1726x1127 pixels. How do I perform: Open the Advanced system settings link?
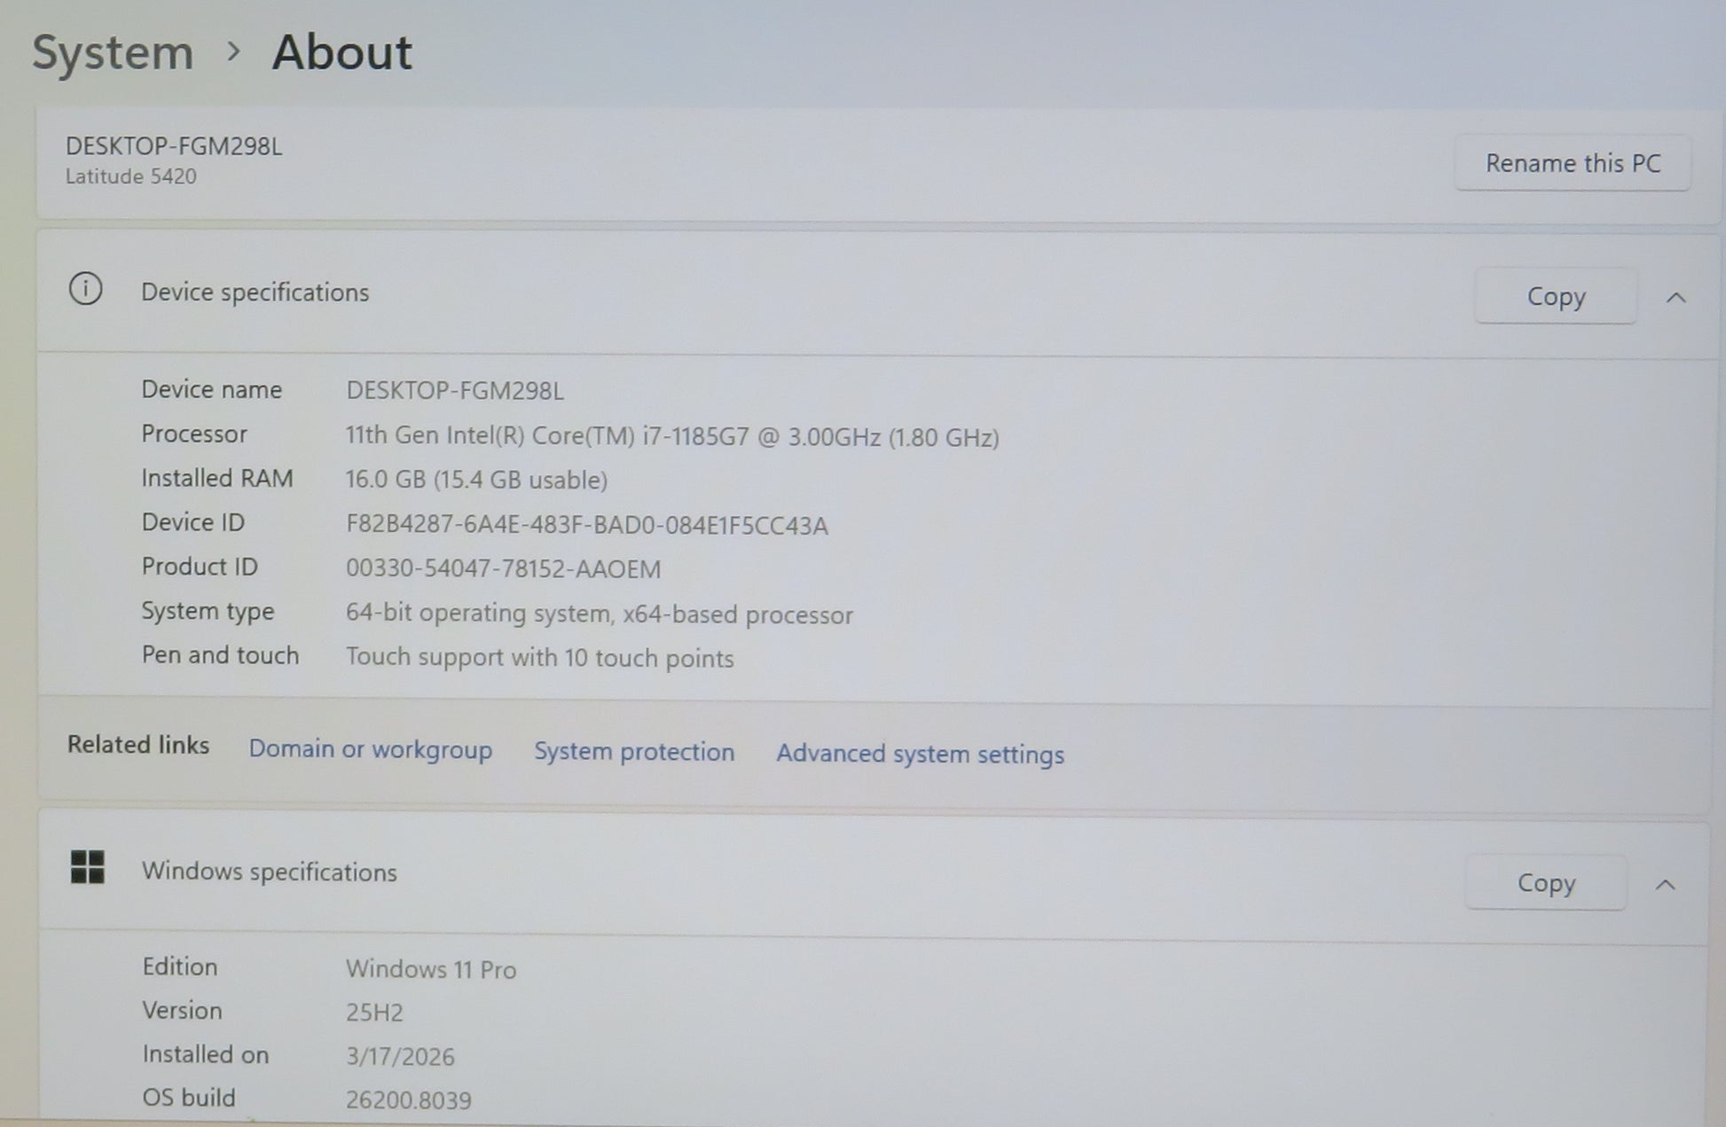(920, 754)
